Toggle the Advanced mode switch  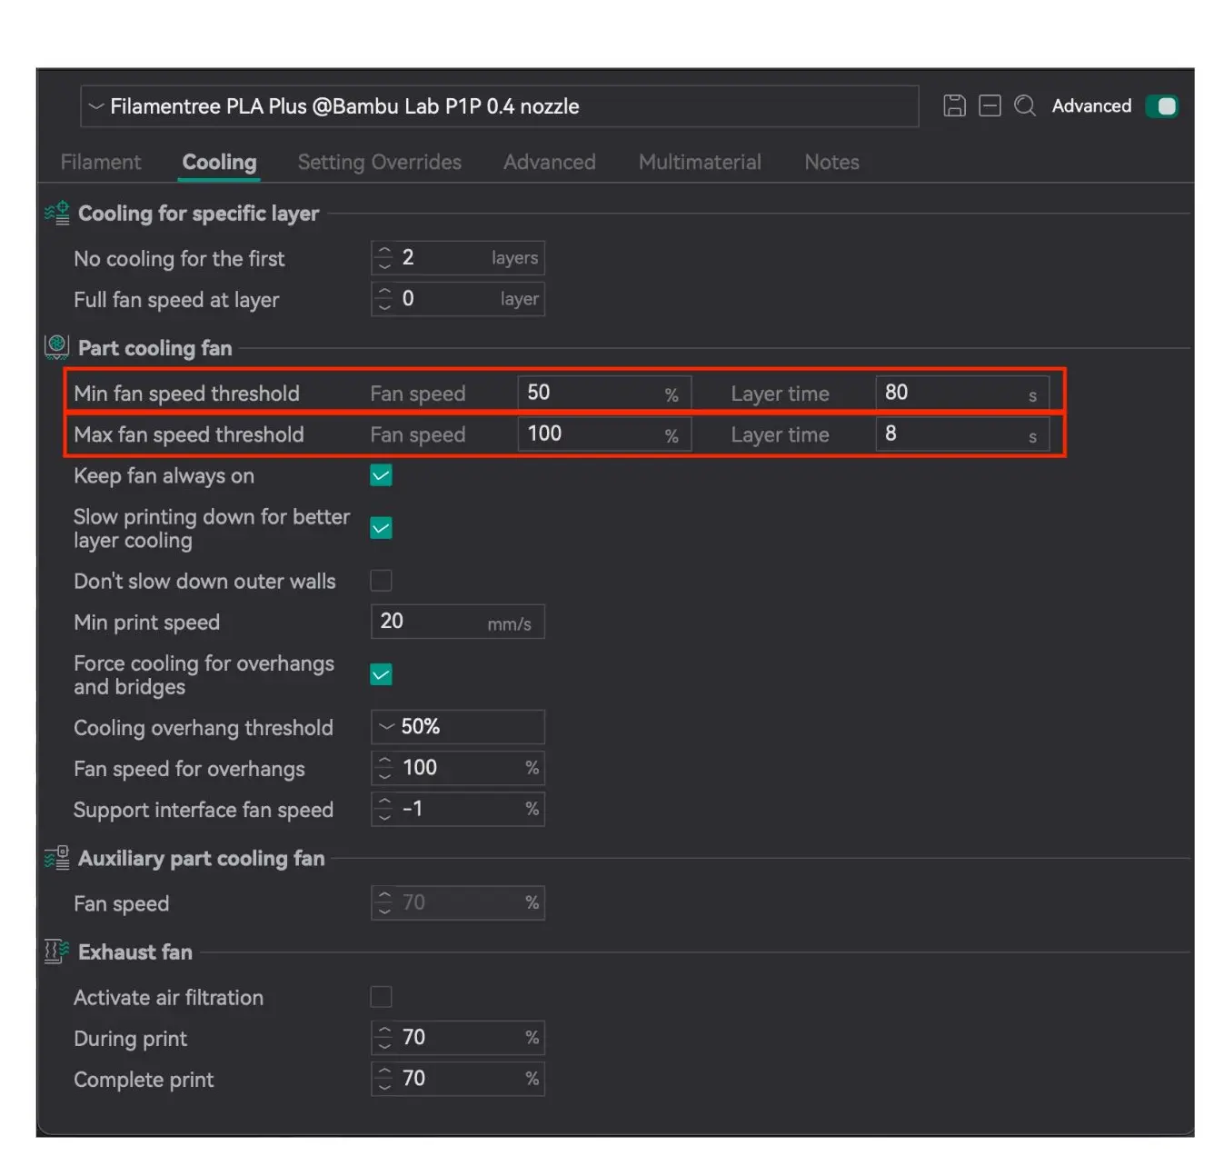tap(1161, 106)
